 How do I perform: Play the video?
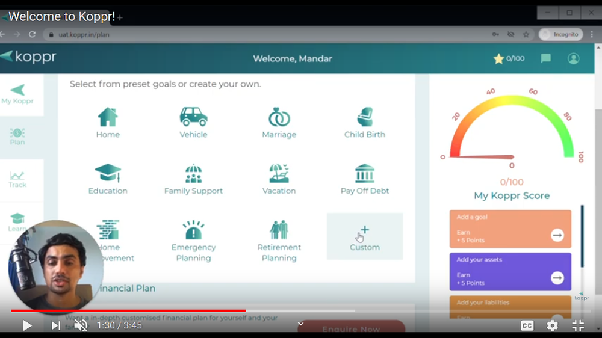pos(27,326)
